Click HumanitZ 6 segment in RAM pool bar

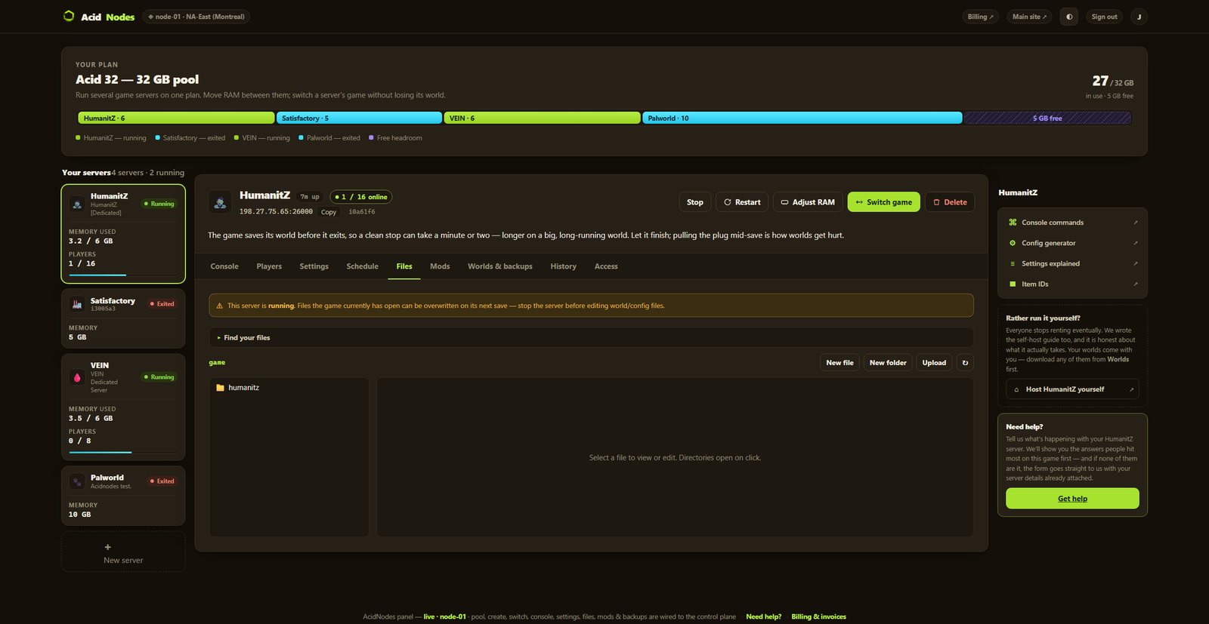point(176,118)
